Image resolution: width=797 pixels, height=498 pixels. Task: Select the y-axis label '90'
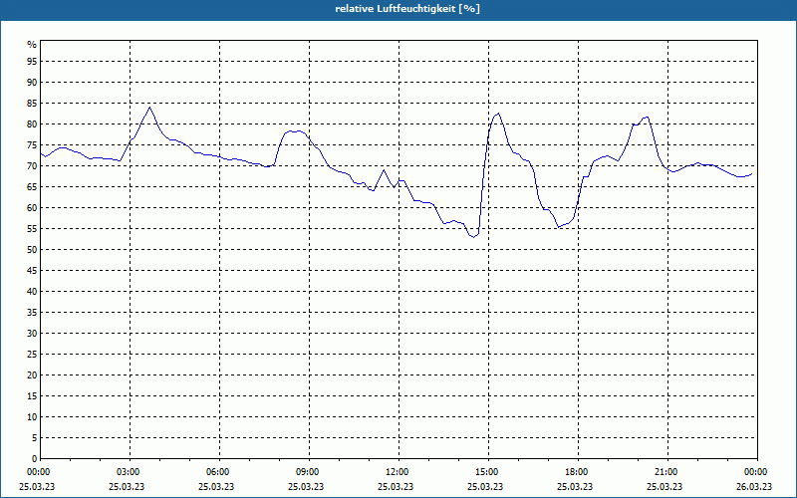32,83
